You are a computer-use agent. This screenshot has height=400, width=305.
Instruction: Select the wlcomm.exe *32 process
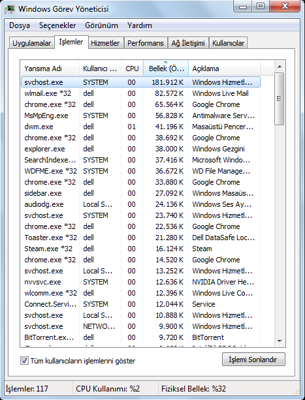pos(140,293)
